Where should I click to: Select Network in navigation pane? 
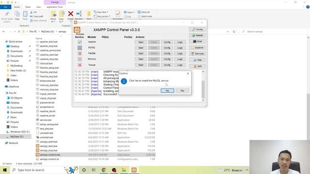(x=13, y=143)
